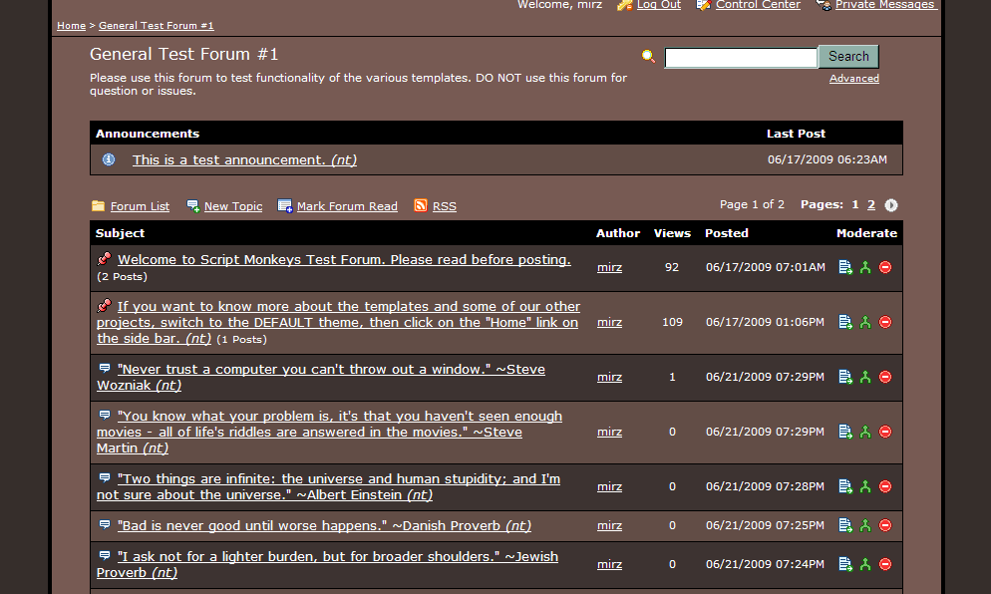Open the Steve Wozniak quote topic
The width and height of the screenshot is (991, 594).
point(321,378)
